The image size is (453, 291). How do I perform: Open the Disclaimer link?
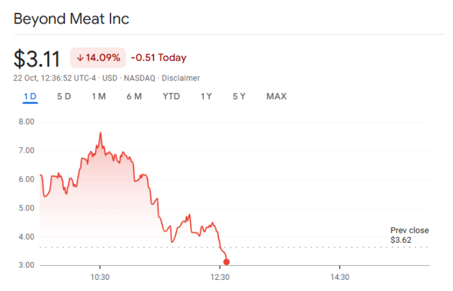click(x=181, y=78)
